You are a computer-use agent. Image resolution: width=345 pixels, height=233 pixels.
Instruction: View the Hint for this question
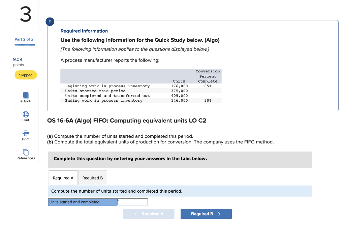[26, 116]
